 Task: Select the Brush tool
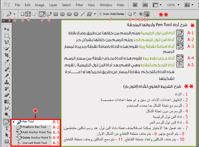7,76
